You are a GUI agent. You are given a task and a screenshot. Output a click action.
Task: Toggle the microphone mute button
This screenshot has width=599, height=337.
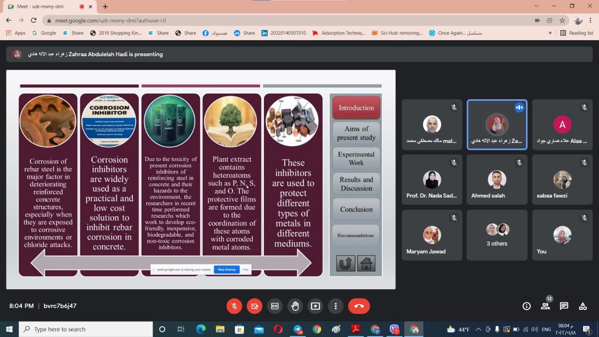[234, 306]
